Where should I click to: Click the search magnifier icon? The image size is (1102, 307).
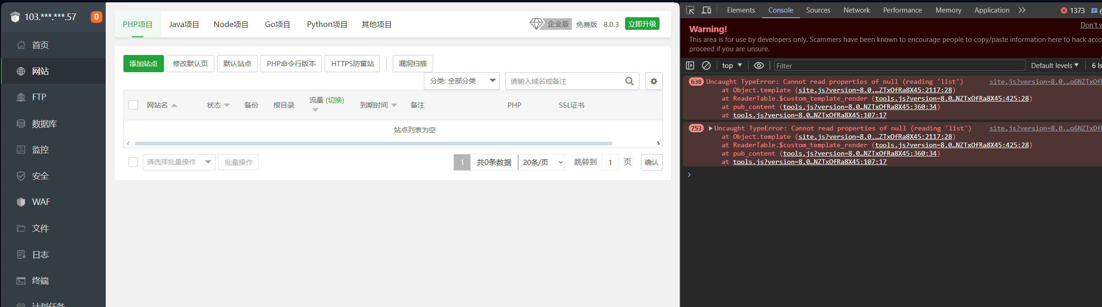click(629, 81)
